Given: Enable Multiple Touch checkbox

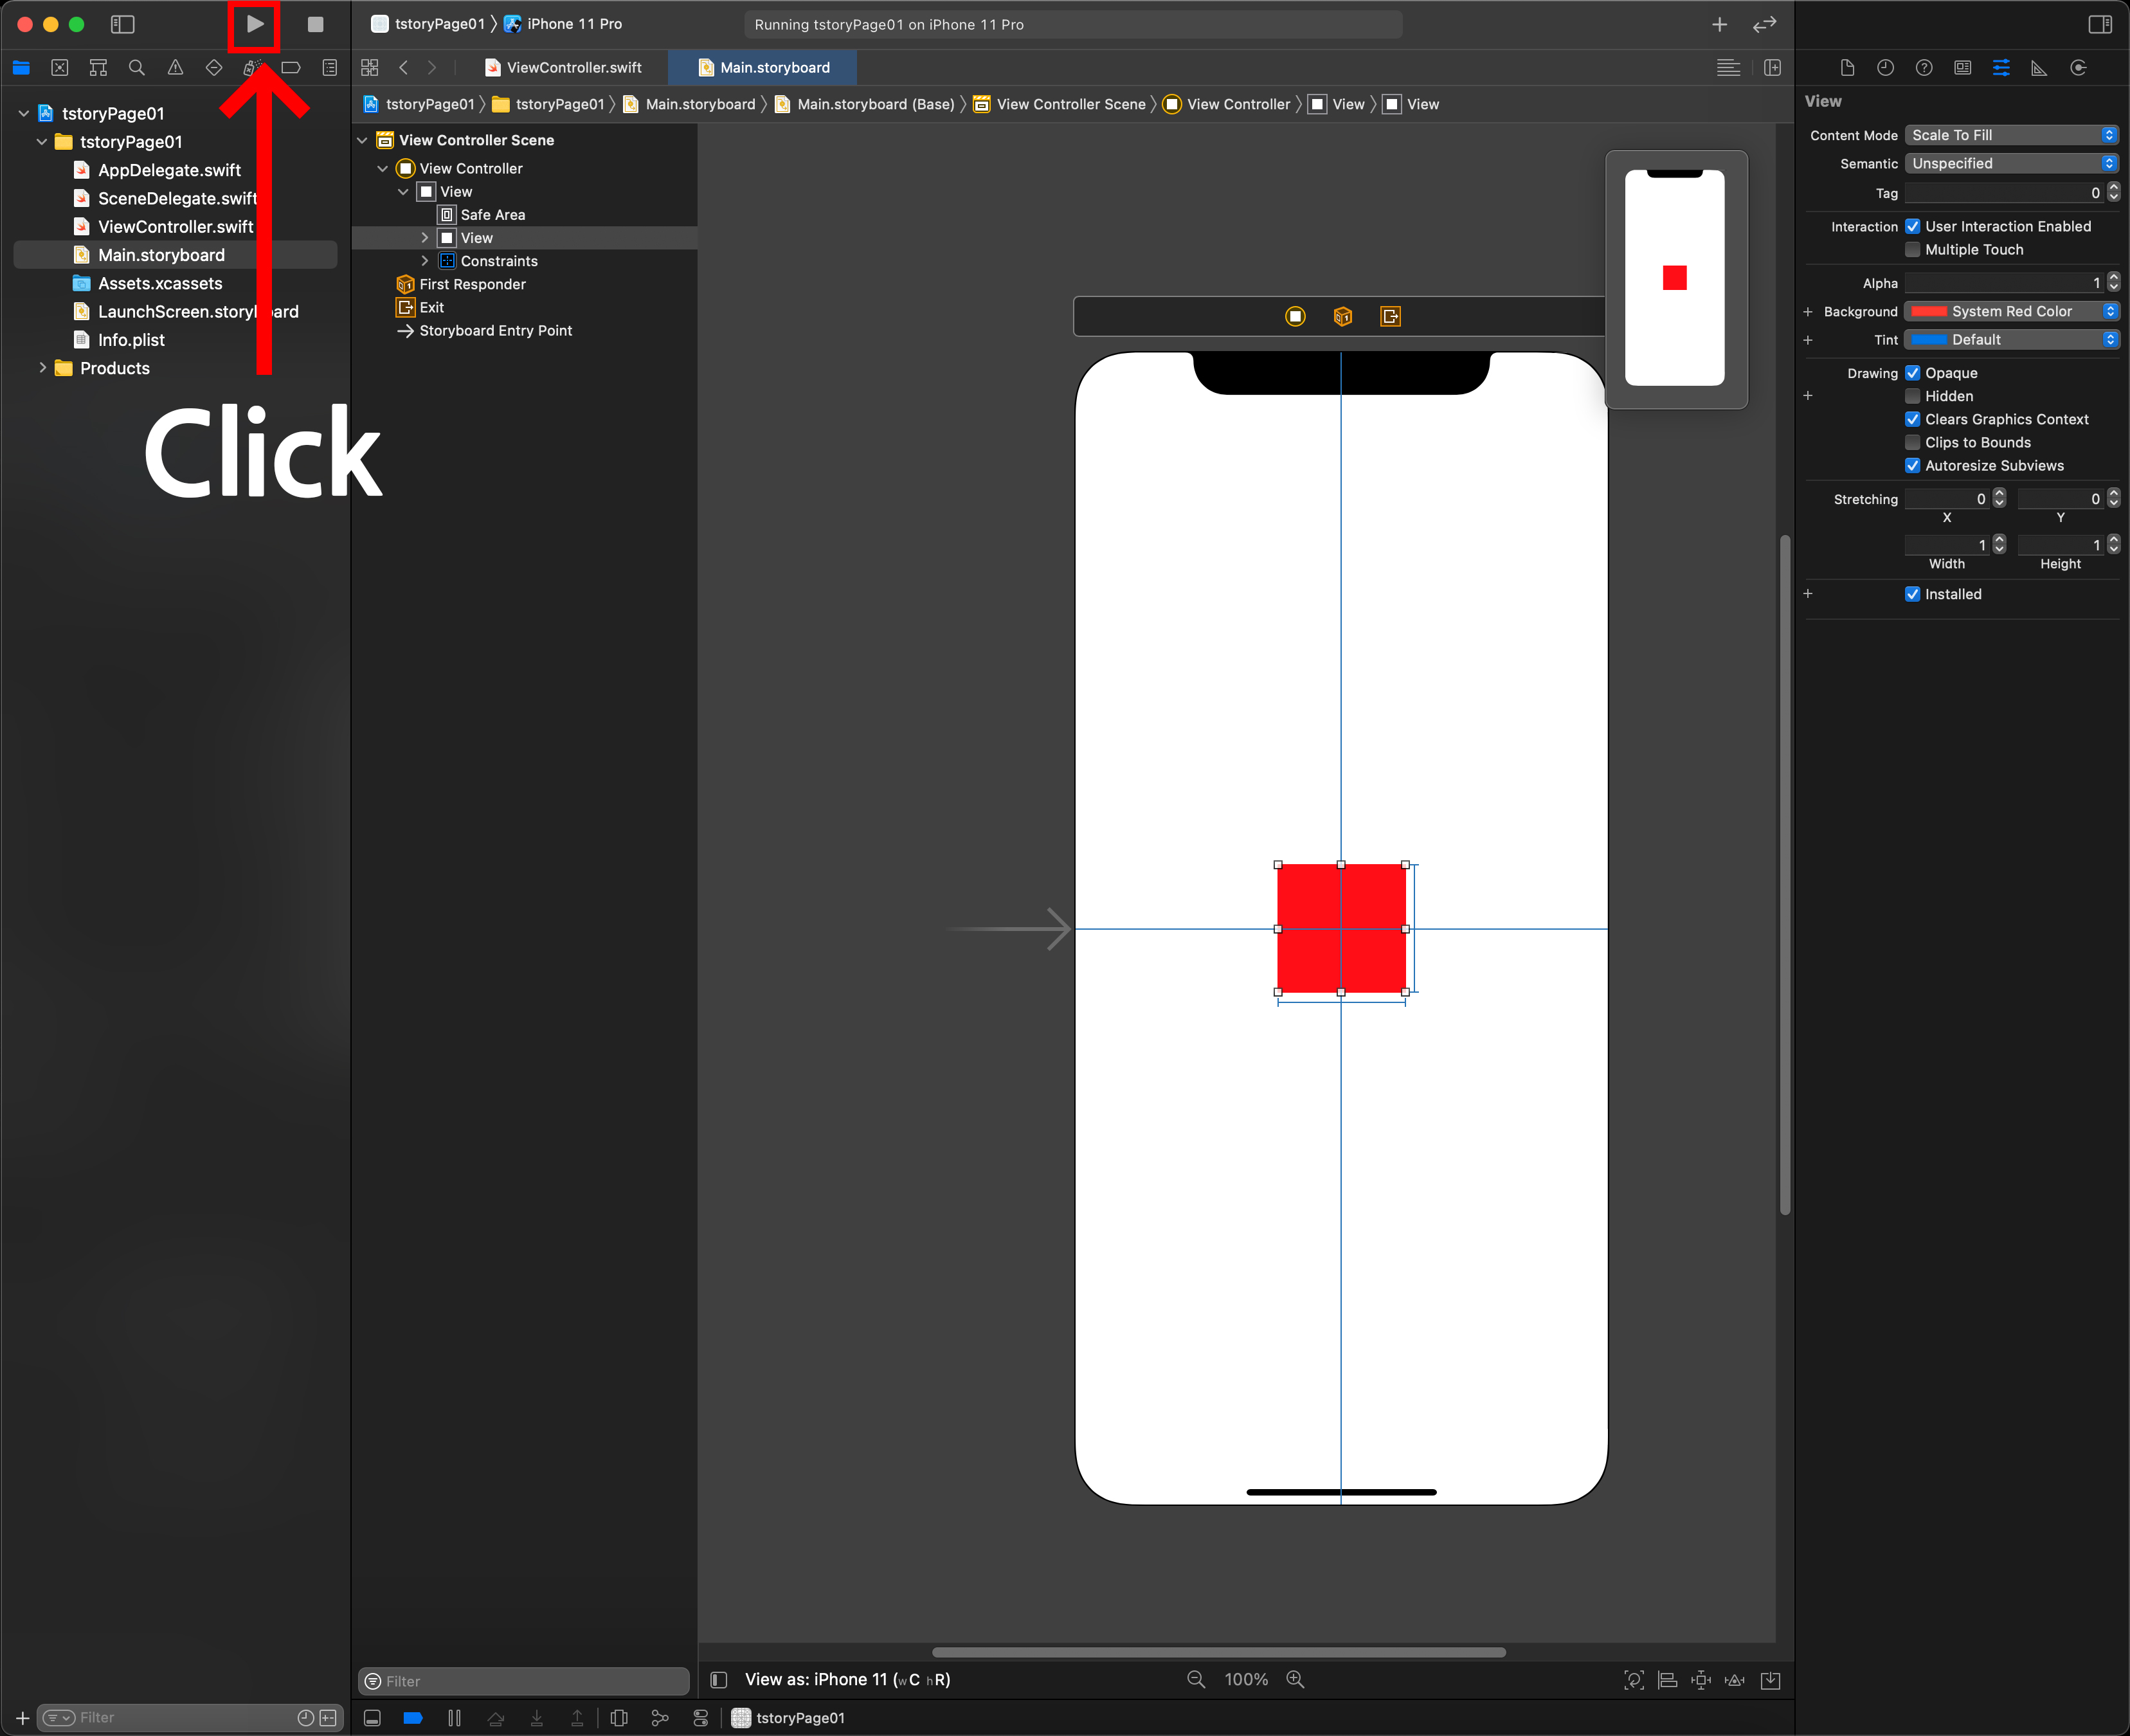Looking at the screenshot, I should tap(1912, 250).
